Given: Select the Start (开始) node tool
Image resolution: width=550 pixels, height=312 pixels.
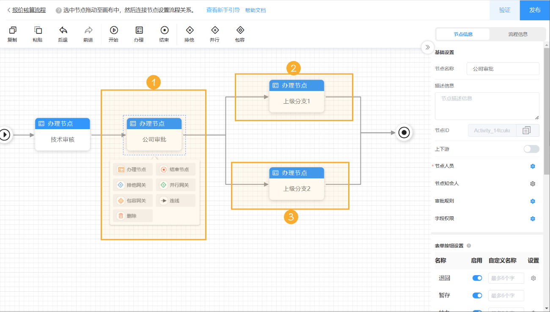Looking at the screenshot, I should click(113, 30).
